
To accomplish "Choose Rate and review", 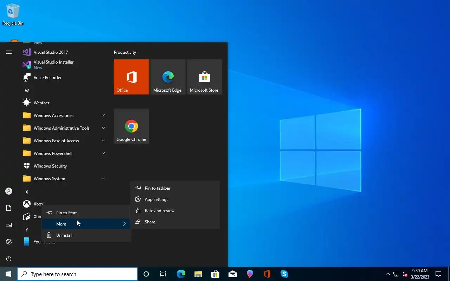I will pyautogui.click(x=175, y=210).
